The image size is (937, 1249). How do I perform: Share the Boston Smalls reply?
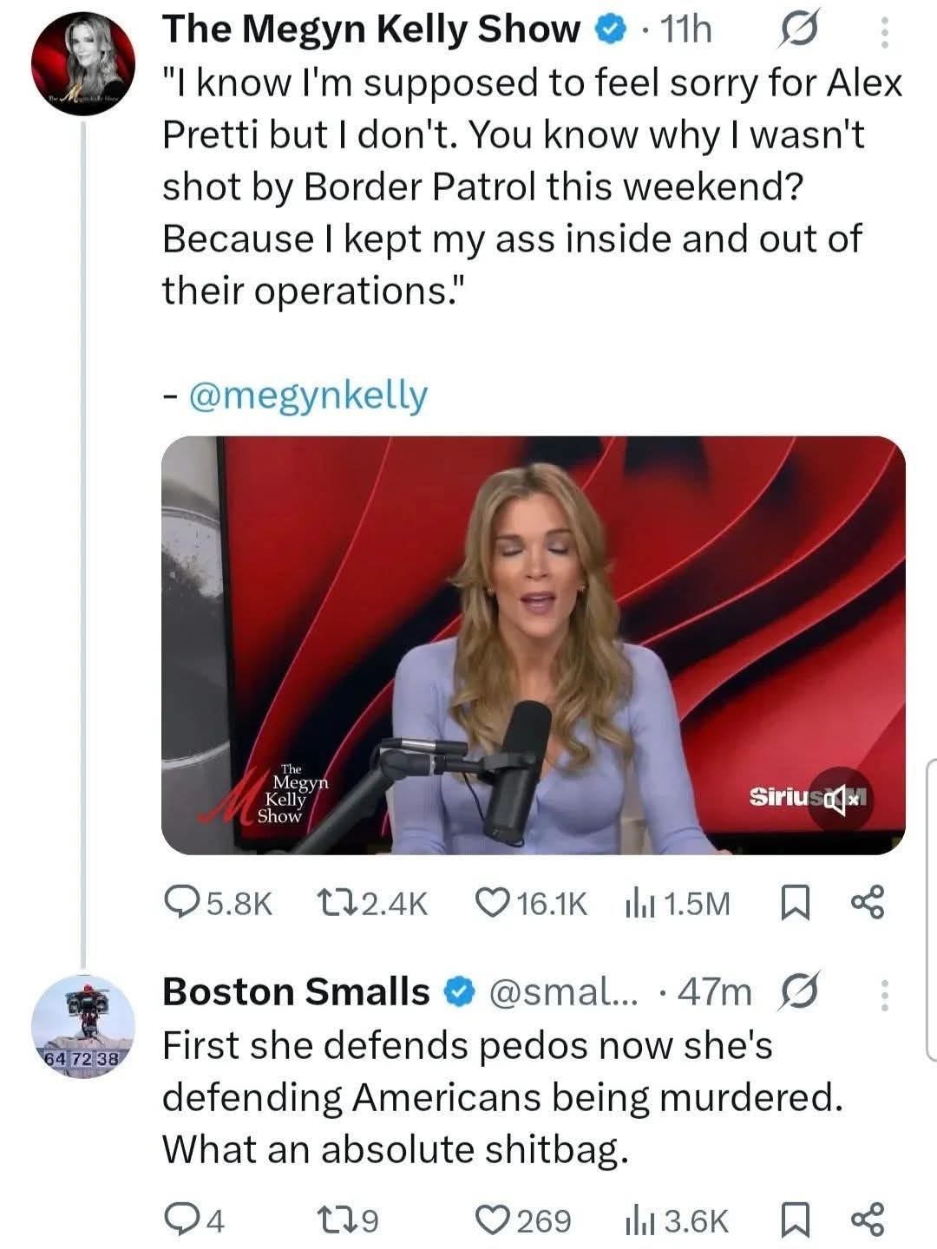[868, 1220]
